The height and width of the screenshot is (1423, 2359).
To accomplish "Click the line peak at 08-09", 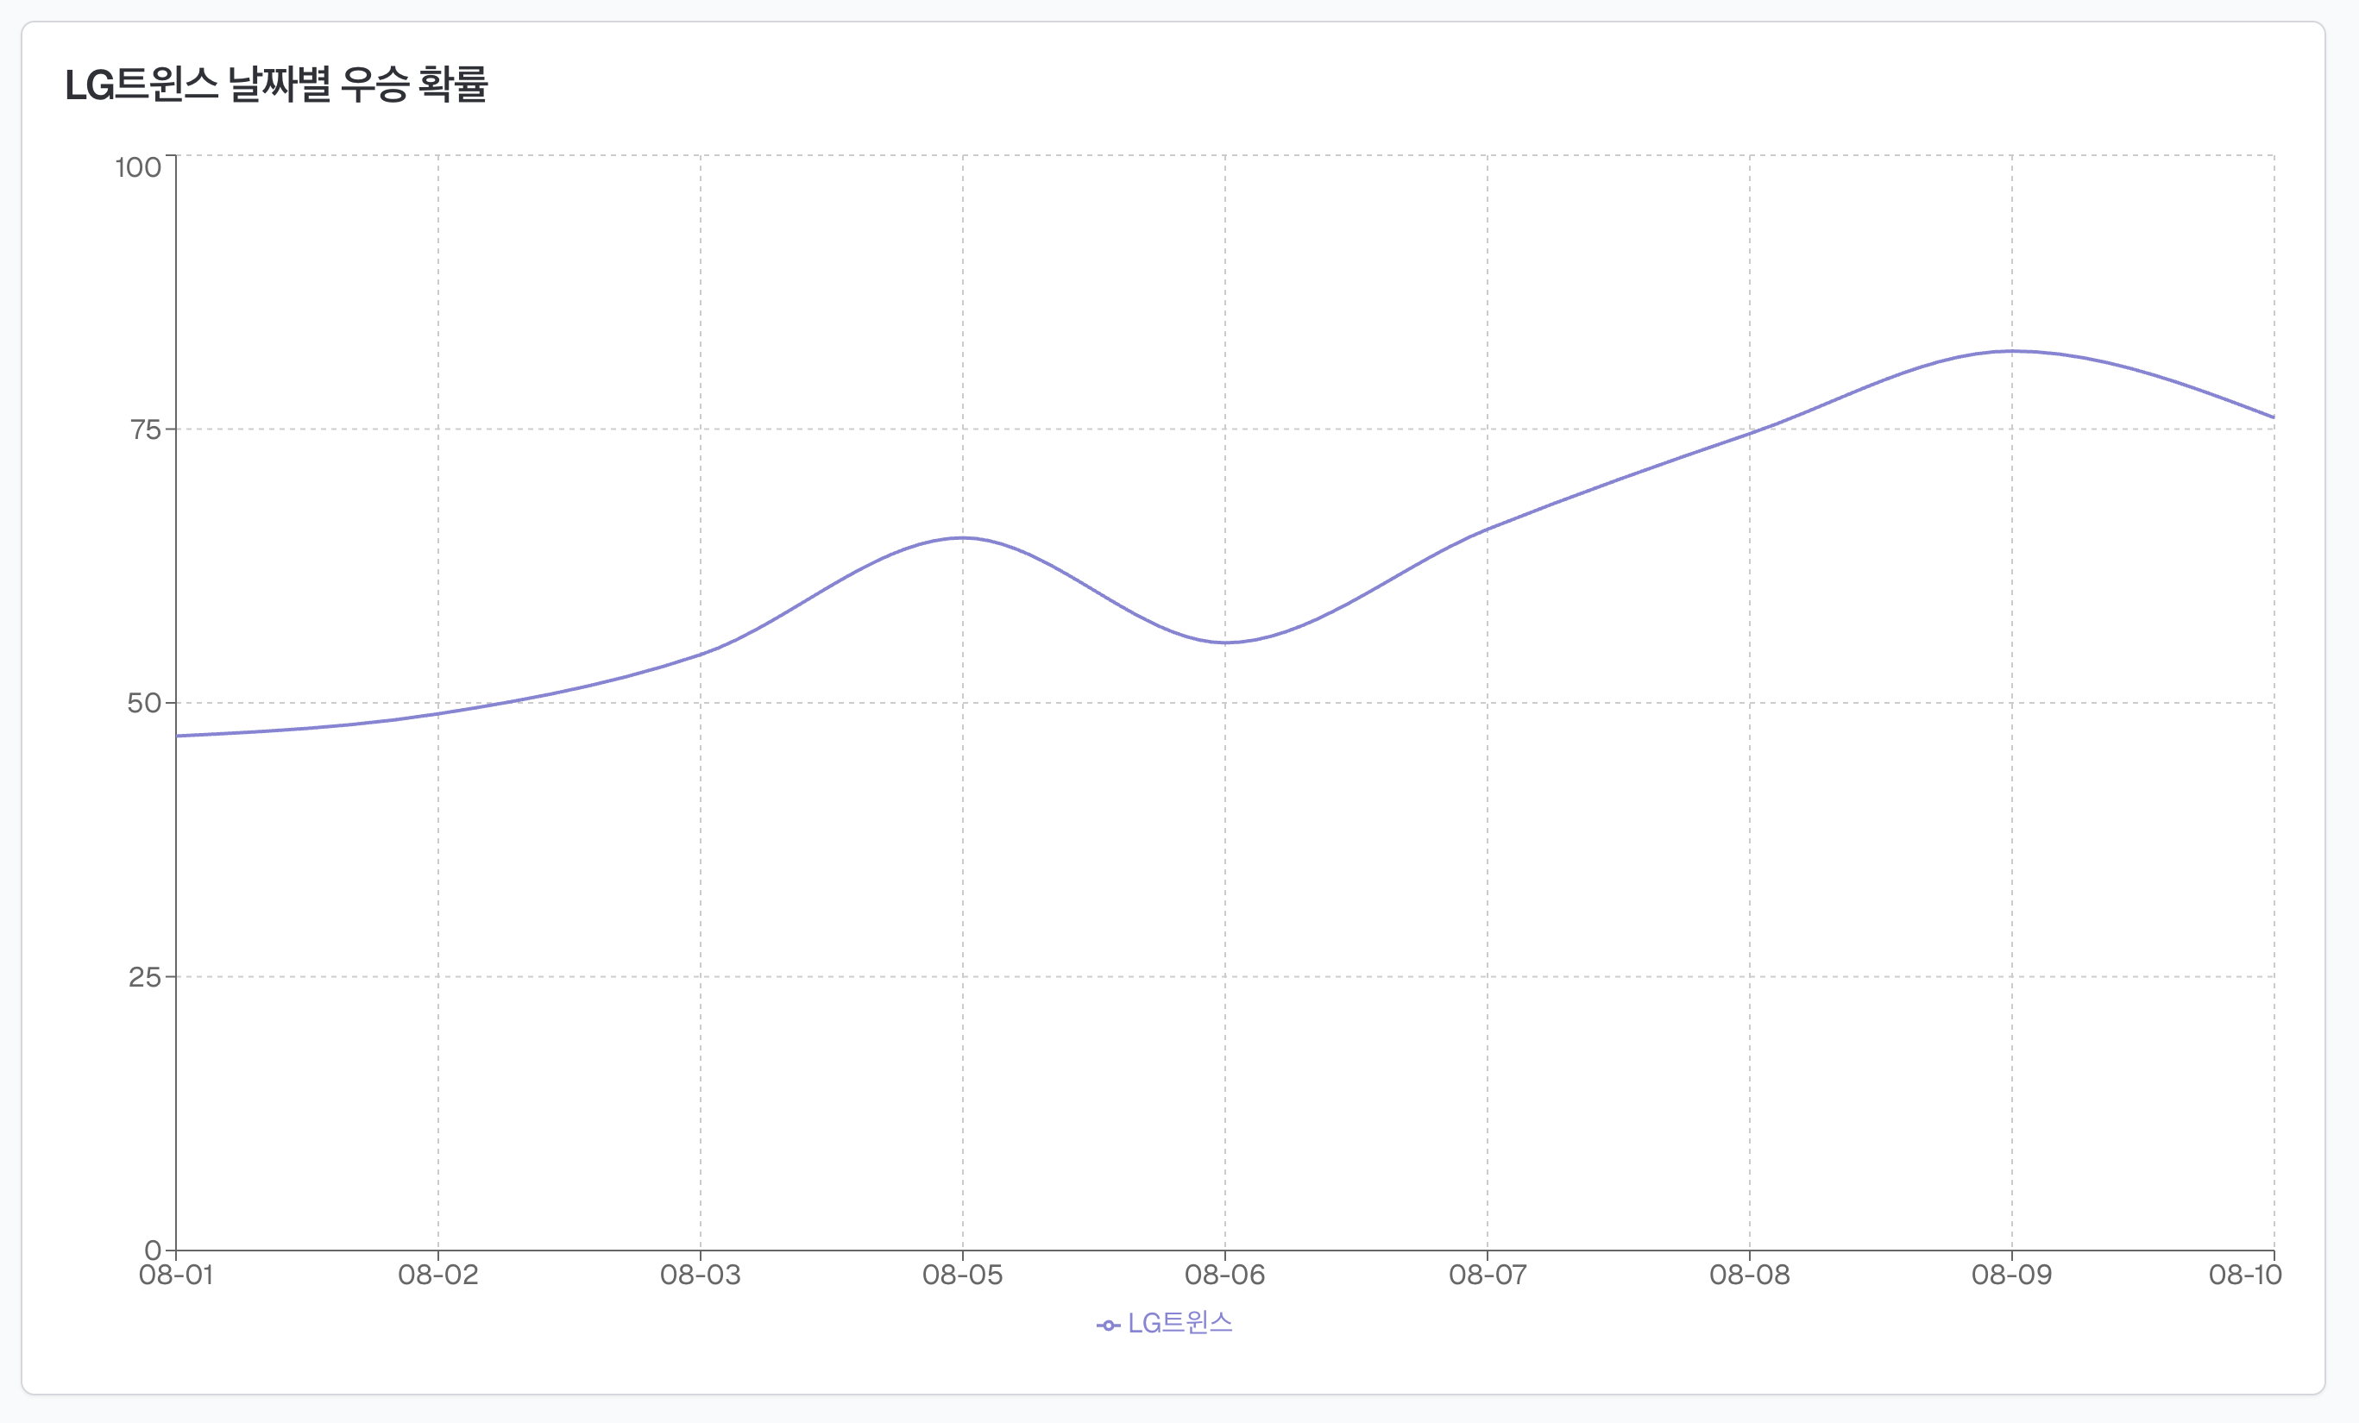I will pyautogui.click(x=2012, y=351).
